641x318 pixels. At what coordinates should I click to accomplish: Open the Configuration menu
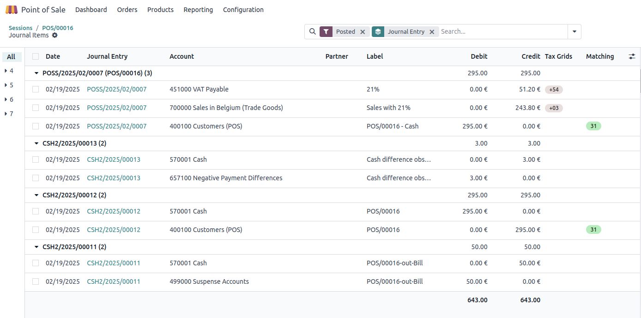243,10
